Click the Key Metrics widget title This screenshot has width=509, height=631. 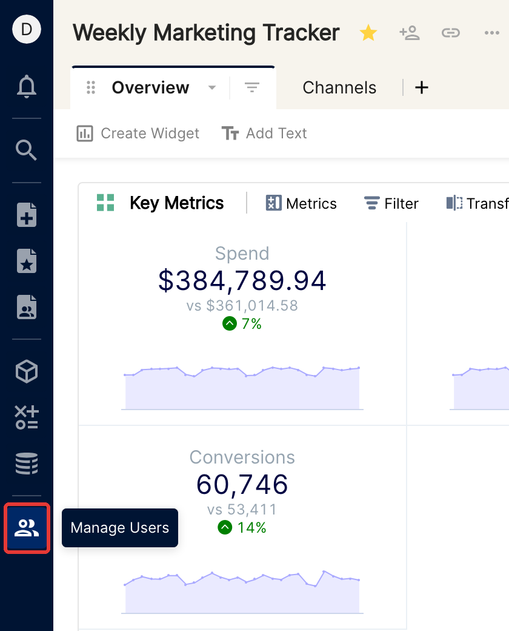(177, 203)
